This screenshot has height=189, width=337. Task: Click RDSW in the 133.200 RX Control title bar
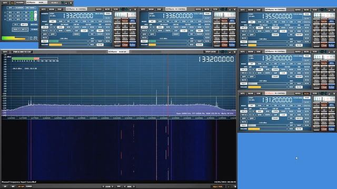pos(52,9)
